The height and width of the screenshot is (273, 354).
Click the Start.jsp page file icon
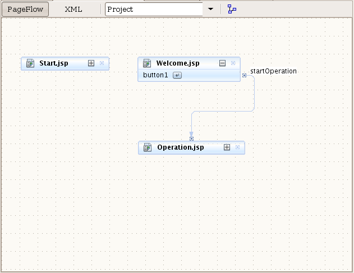point(30,63)
